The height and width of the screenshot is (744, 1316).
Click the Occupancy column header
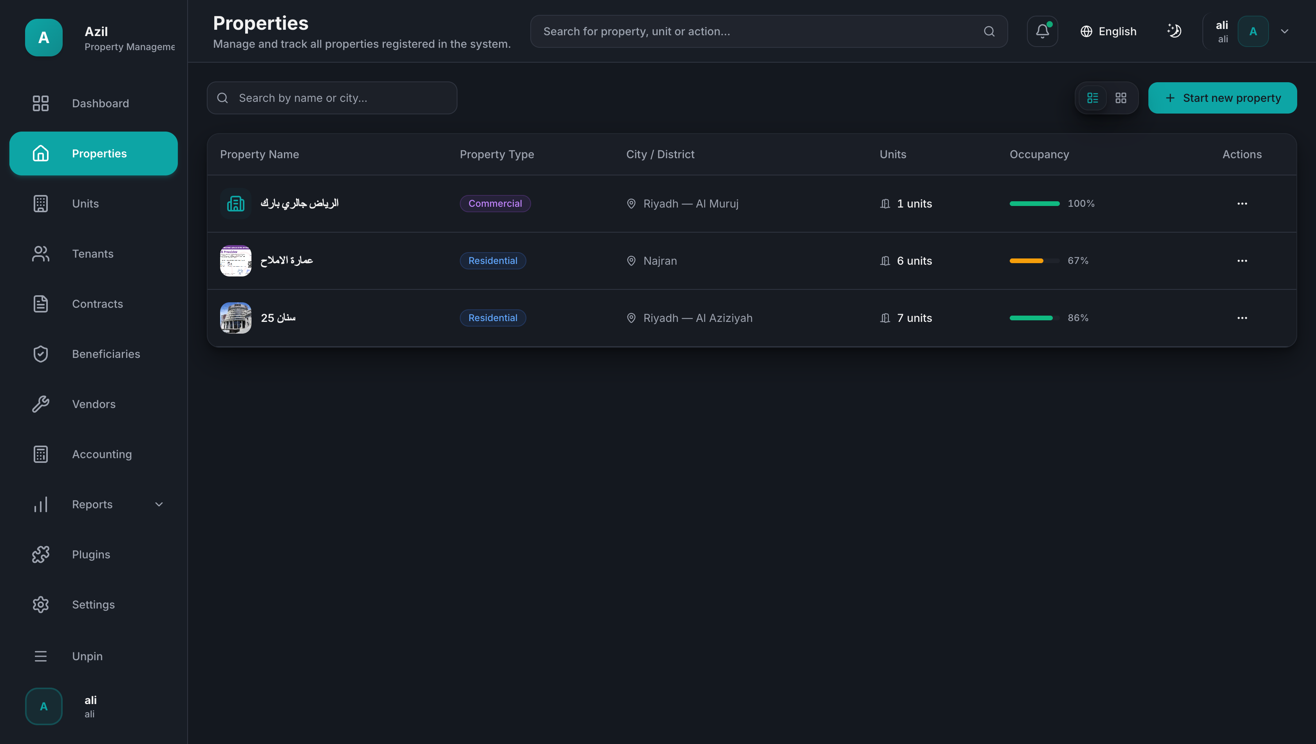(1039, 154)
